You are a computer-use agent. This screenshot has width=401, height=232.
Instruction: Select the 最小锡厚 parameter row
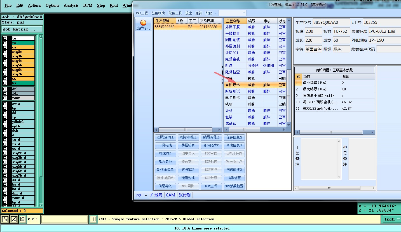coord(335,83)
